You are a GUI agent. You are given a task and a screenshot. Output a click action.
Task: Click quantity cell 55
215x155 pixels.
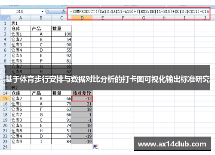[x=61, y=50]
